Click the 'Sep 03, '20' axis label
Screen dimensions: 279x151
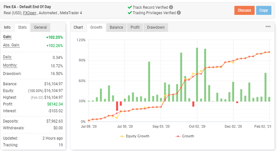[161, 126]
